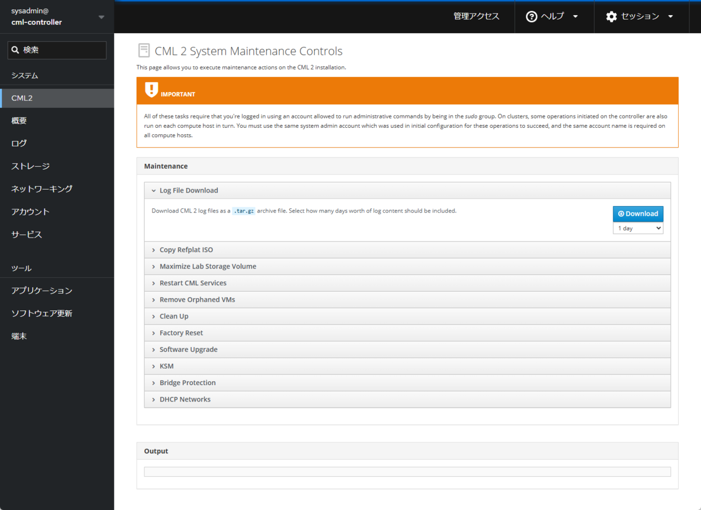Click the shield warning icon in Important banner
Image resolution: width=701 pixels, height=510 pixels.
(x=151, y=90)
